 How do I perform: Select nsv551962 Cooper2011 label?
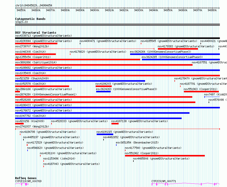pyautogui.click(x=142, y=153)
